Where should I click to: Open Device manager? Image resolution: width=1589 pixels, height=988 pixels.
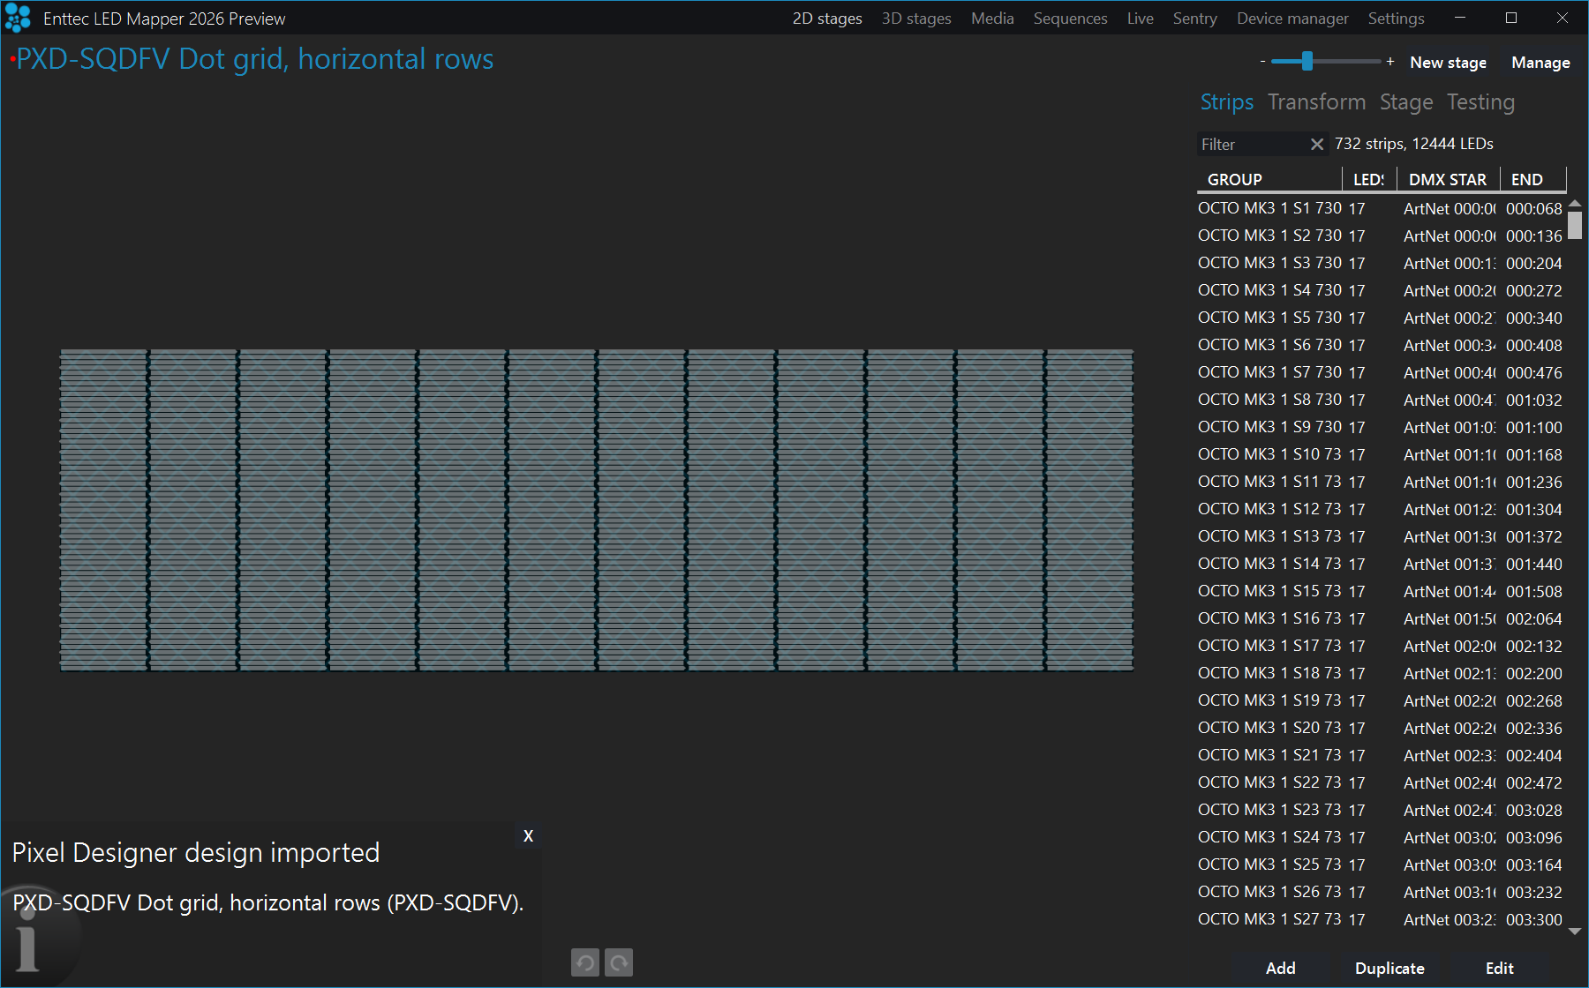[1292, 19]
